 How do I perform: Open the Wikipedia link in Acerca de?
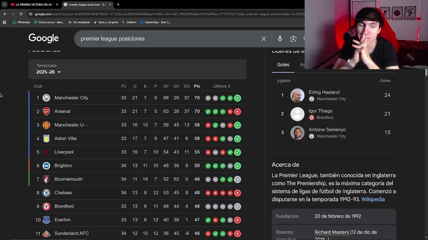click(x=373, y=199)
